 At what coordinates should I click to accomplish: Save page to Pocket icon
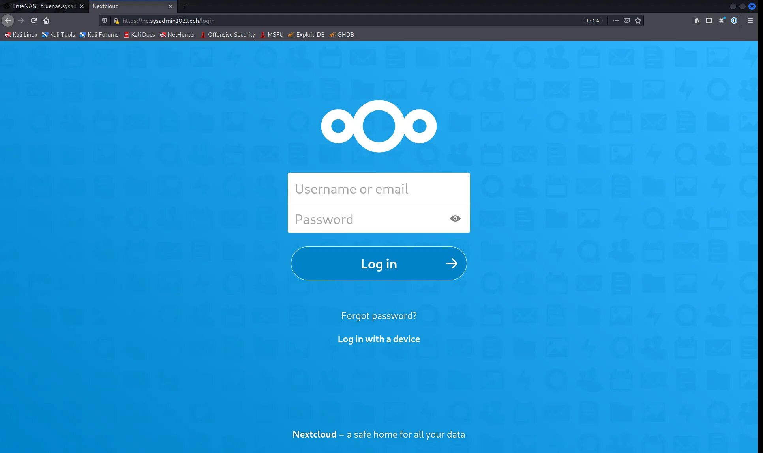[x=627, y=21]
